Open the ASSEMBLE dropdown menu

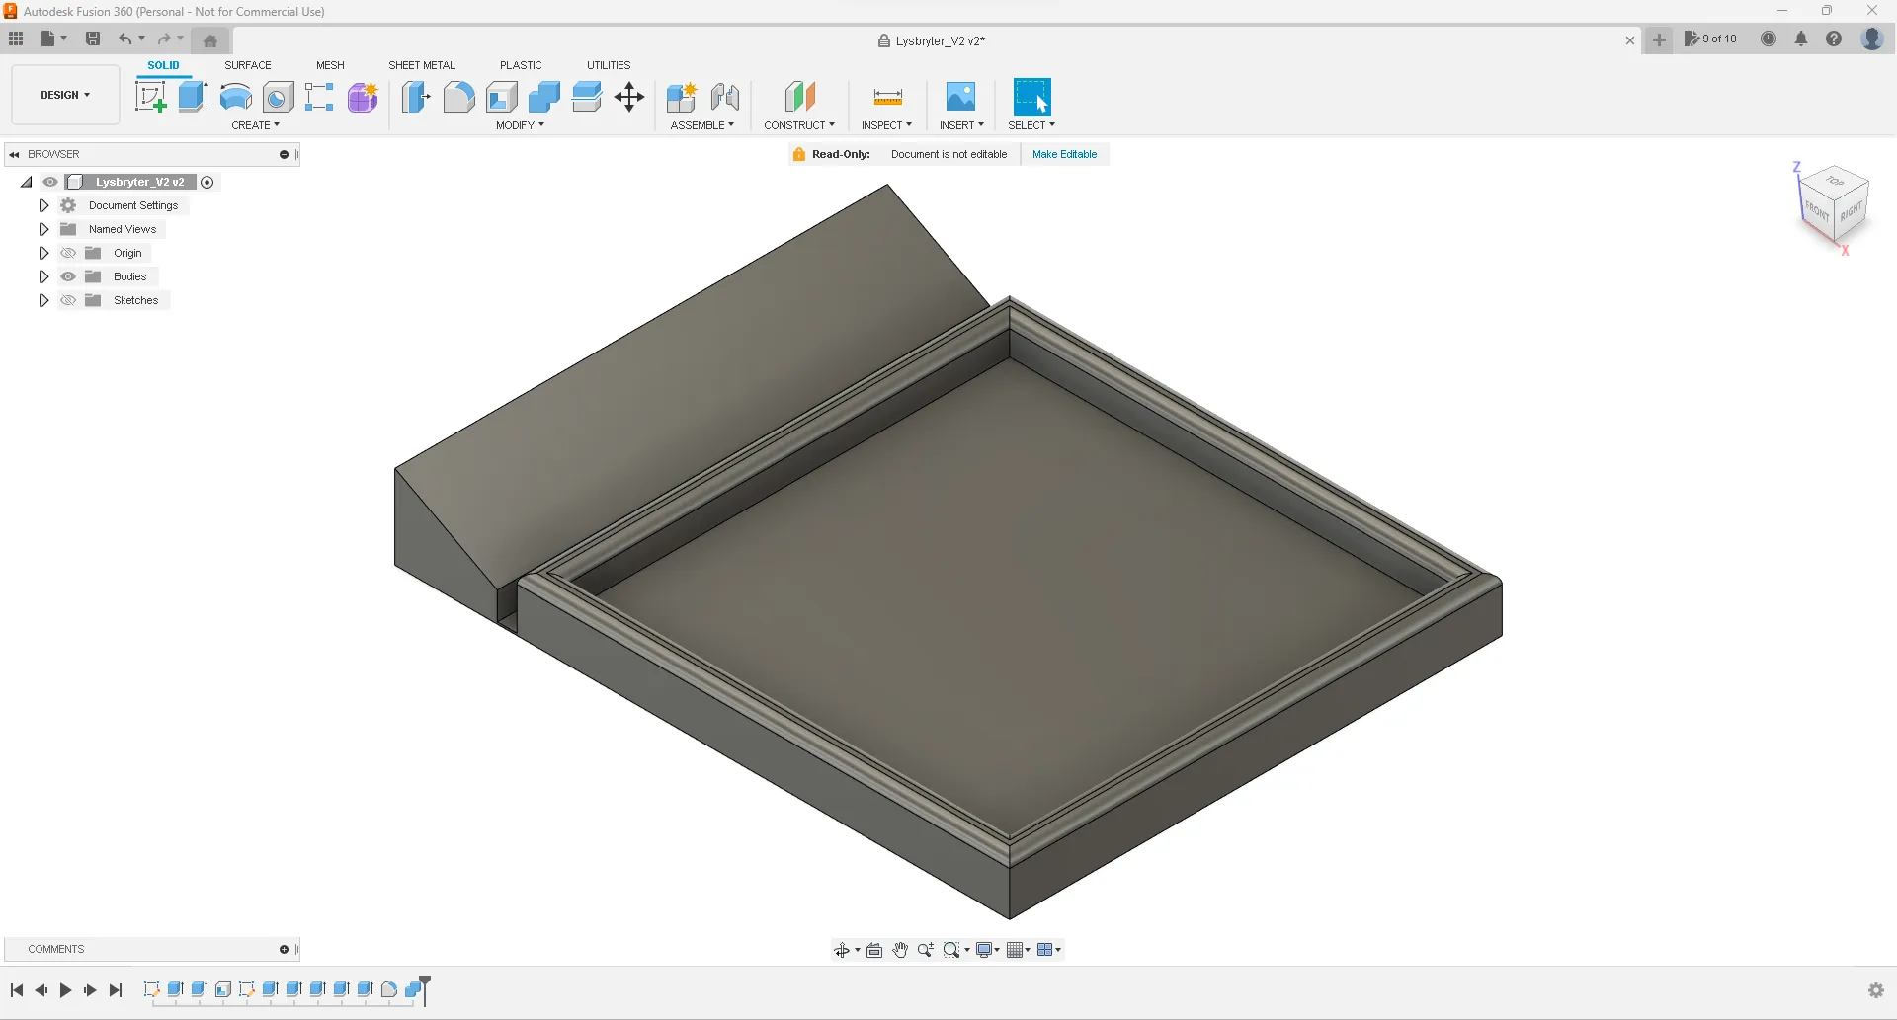(702, 125)
